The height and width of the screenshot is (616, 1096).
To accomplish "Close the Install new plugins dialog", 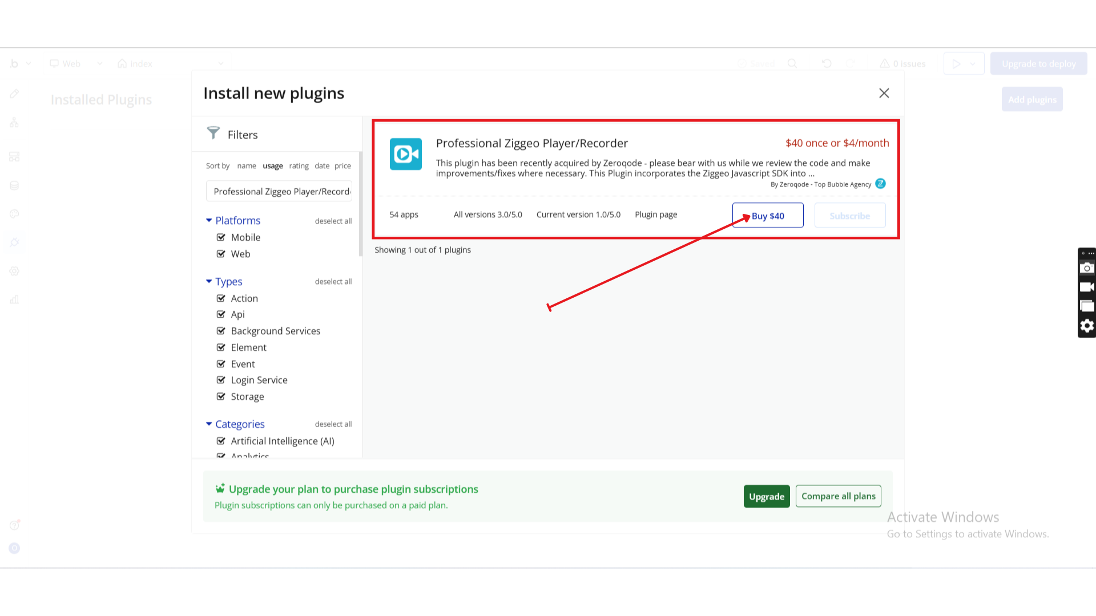I will tap(884, 93).
